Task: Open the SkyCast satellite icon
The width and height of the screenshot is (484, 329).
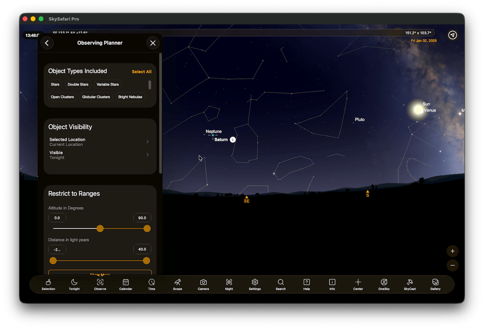Action: point(410,284)
